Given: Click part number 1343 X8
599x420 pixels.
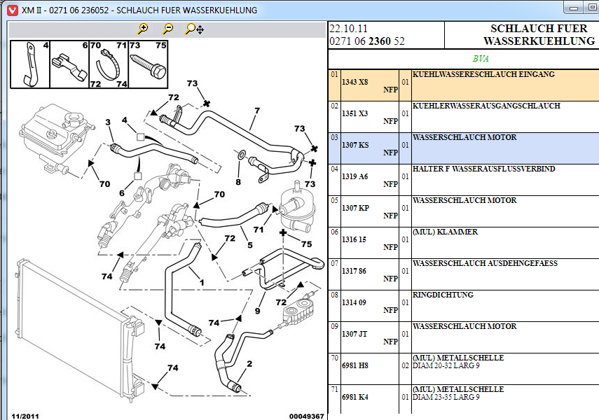Looking at the screenshot, I should (x=355, y=82).
